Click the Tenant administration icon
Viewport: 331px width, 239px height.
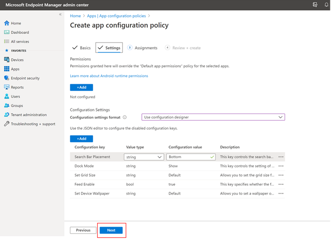[x=7, y=115]
